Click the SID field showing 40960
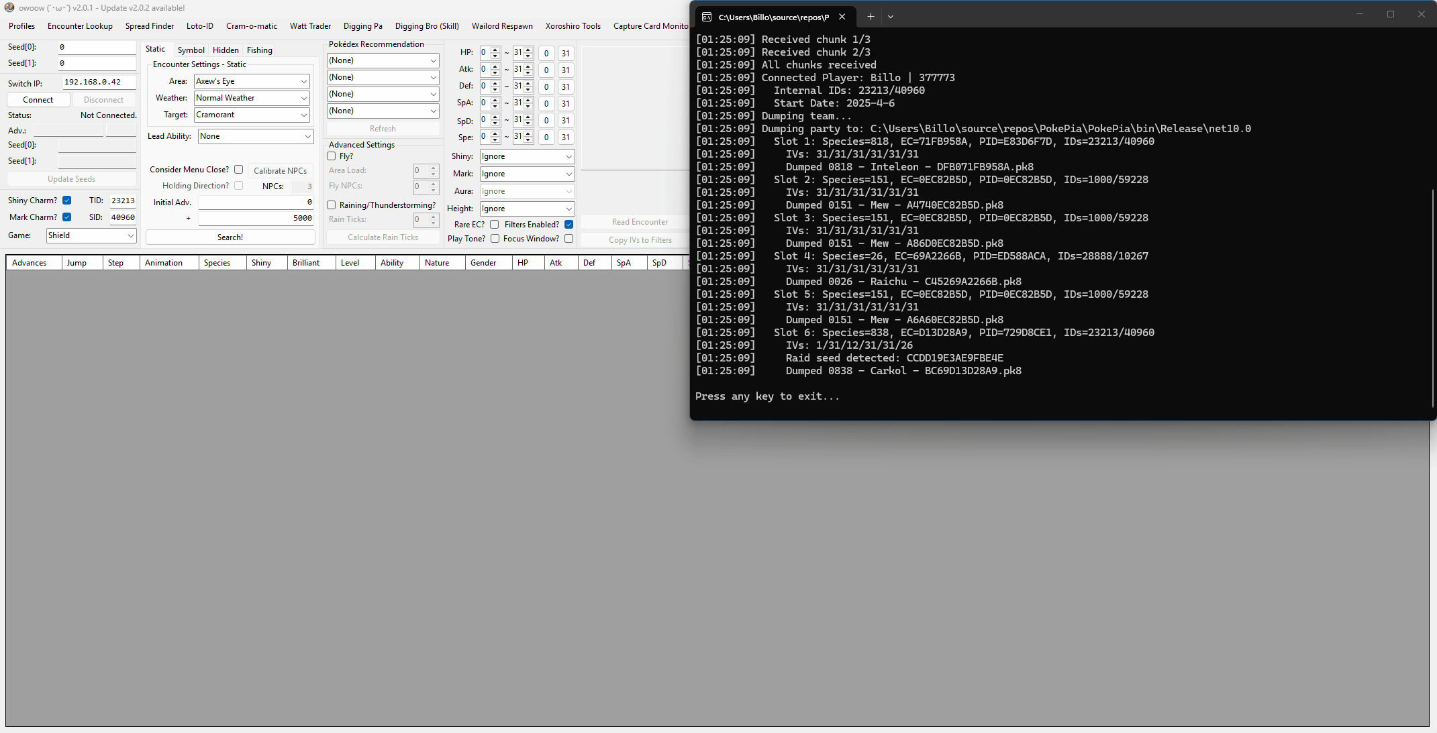This screenshot has width=1437, height=733. pos(123,217)
